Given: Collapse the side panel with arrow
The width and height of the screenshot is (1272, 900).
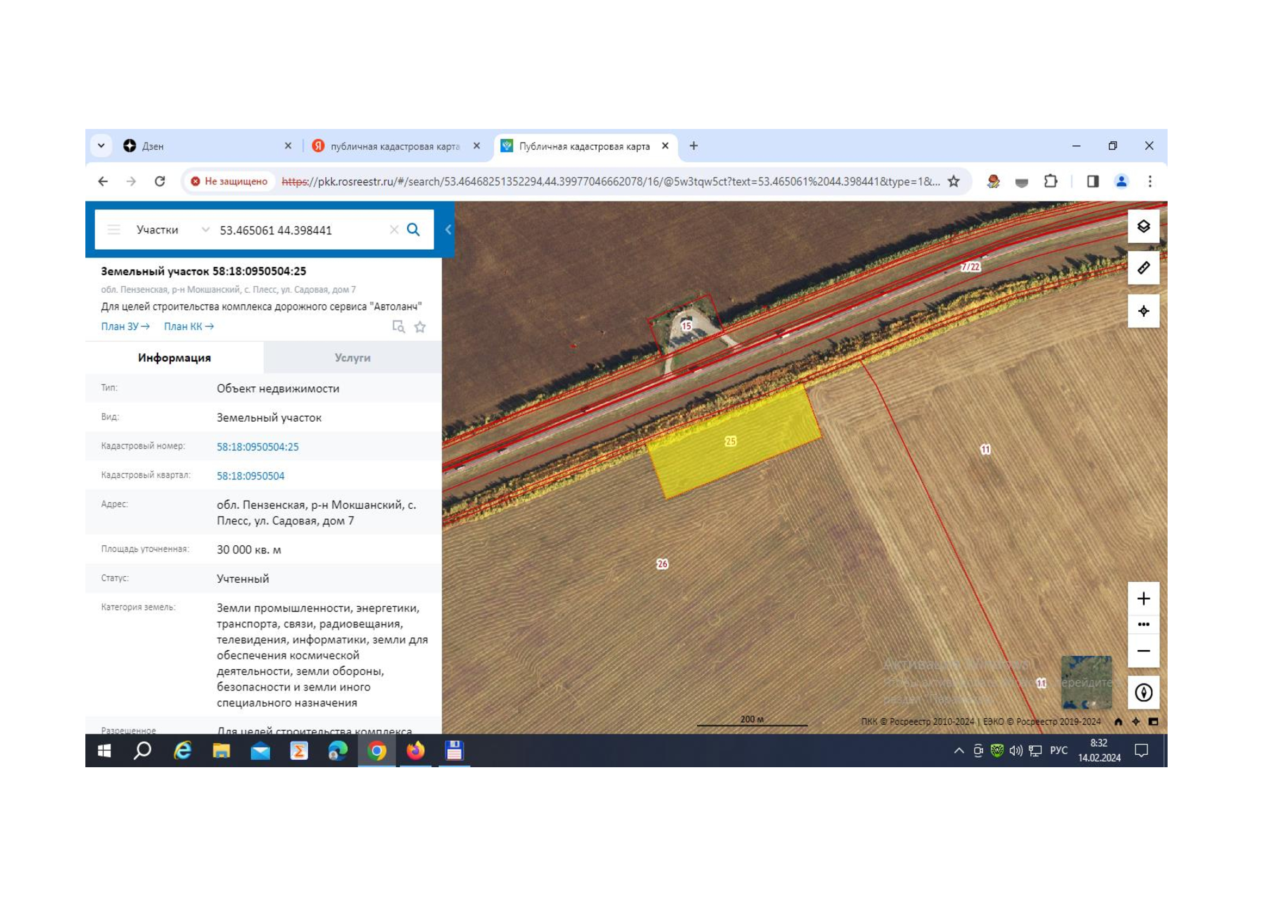Looking at the screenshot, I should (448, 230).
